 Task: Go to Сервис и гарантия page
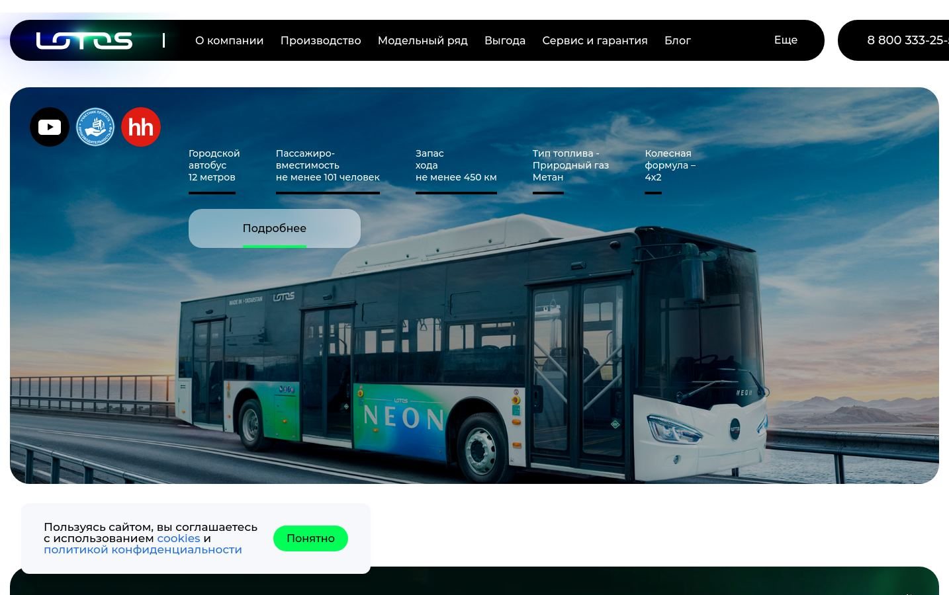595,40
